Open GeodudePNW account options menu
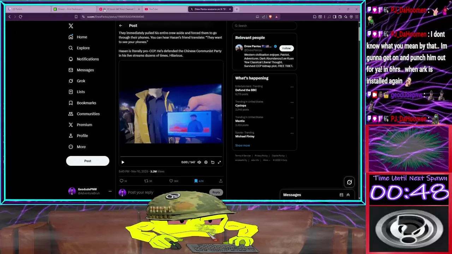The width and height of the screenshot is (452, 254). click(110, 191)
